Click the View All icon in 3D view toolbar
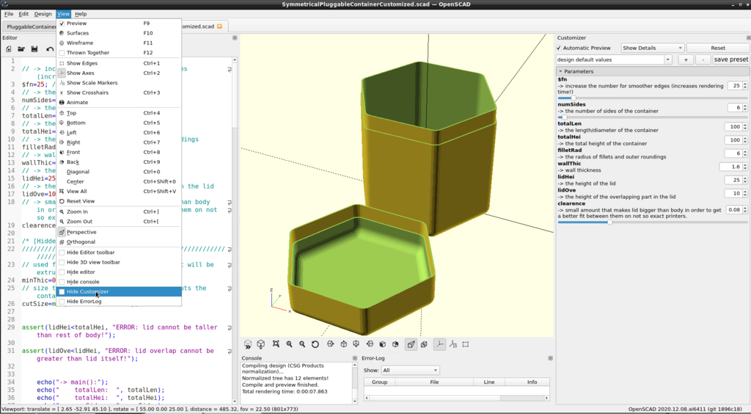Viewport: 751px width, 414px height. [276, 344]
